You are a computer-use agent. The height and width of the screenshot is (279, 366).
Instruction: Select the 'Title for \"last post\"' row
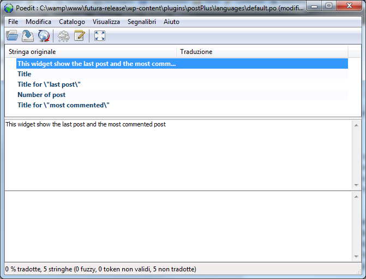pos(182,84)
